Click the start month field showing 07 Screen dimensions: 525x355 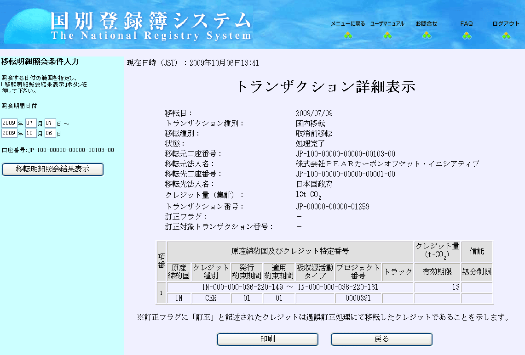point(30,123)
